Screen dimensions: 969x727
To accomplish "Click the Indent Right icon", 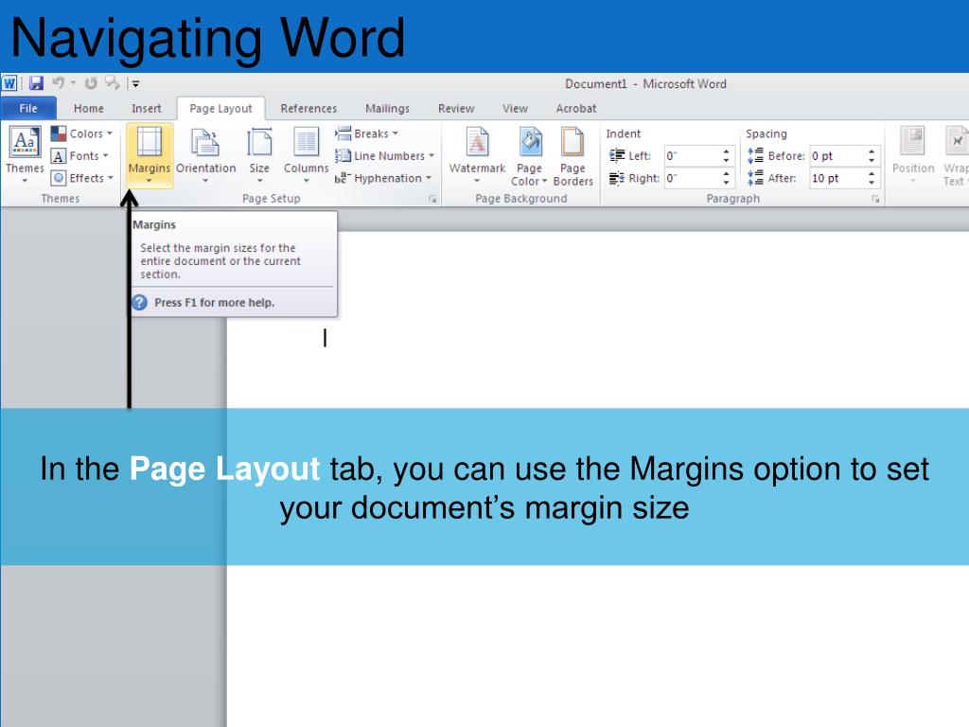I will [x=617, y=178].
